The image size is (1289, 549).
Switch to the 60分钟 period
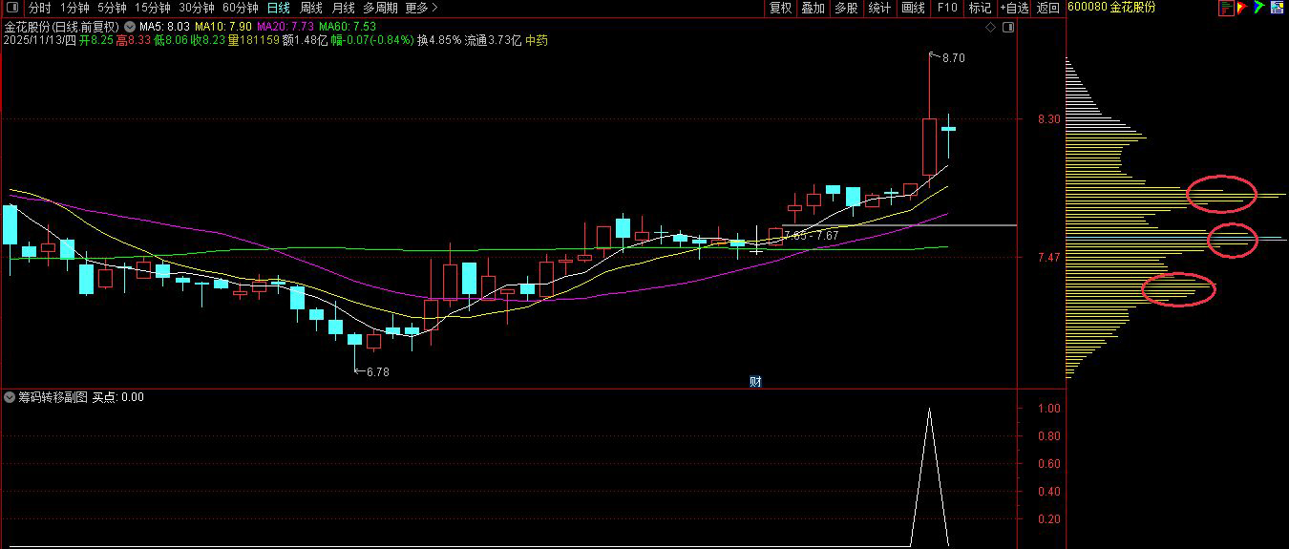click(x=241, y=8)
